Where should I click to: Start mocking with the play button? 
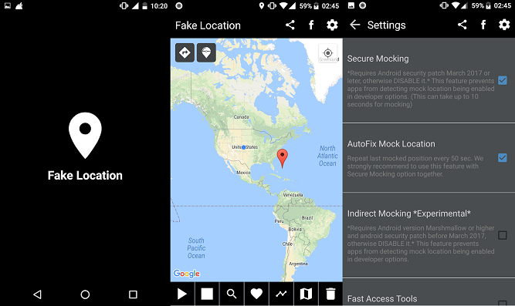[182, 294]
